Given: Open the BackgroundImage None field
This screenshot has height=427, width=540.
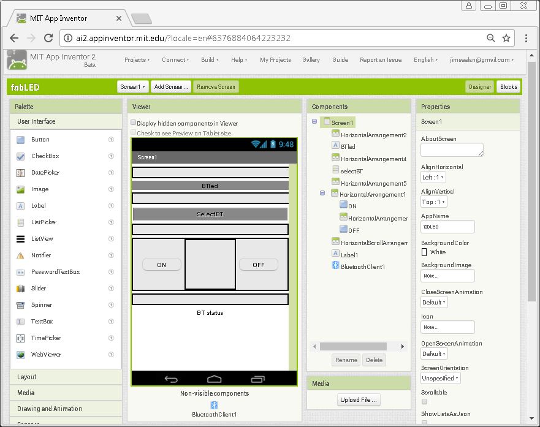Looking at the screenshot, I should pos(447,276).
